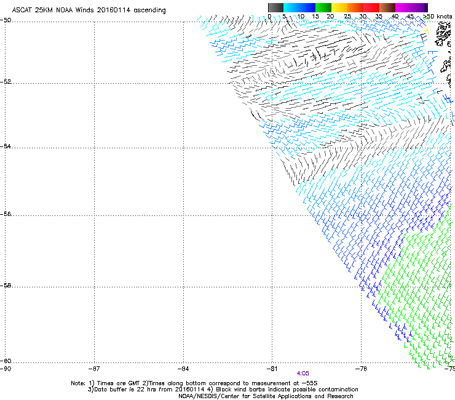Click the gray 0-5 knots color swatch
Screen dimensions: 455x400
[275, 7]
